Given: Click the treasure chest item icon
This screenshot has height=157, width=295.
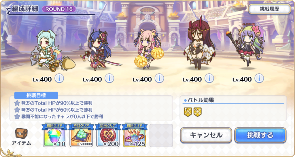Looking at the screenshot, I should coord(21,133).
